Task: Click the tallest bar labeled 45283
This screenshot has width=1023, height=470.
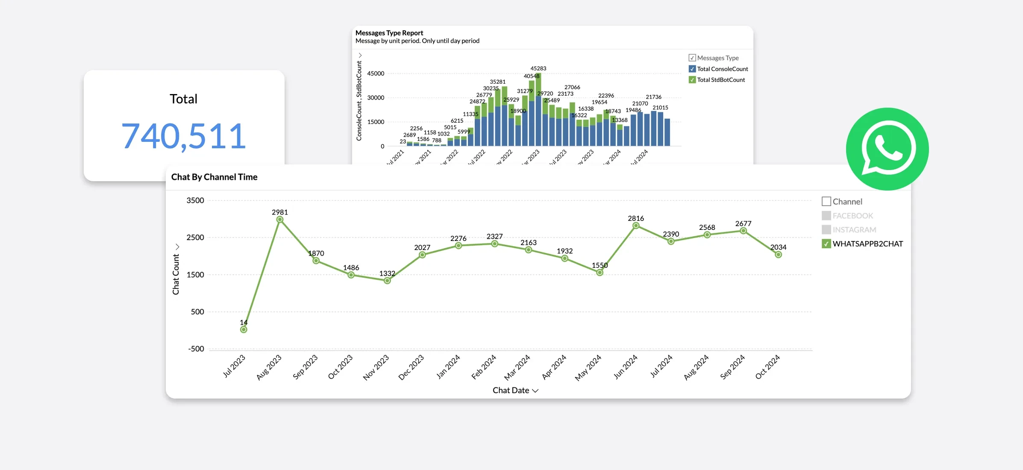Action: 538,109
